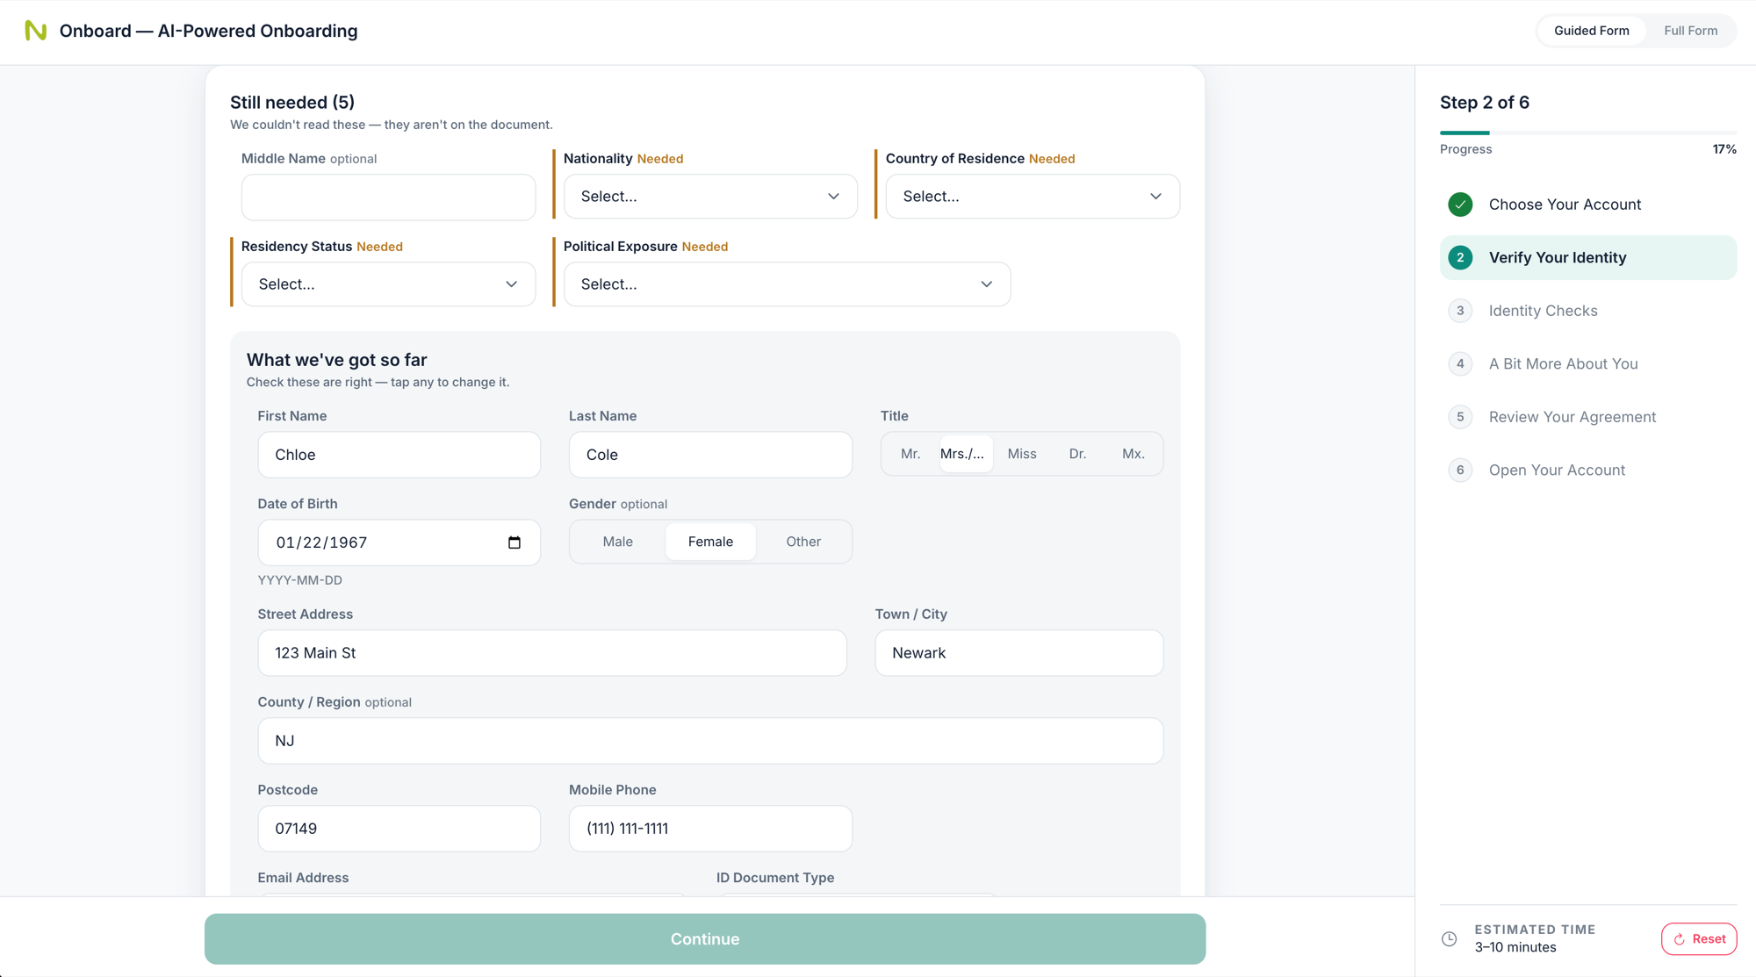Image resolution: width=1756 pixels, height=977 pixels.
Task: Select the Miss title option
Action: 1022,454
